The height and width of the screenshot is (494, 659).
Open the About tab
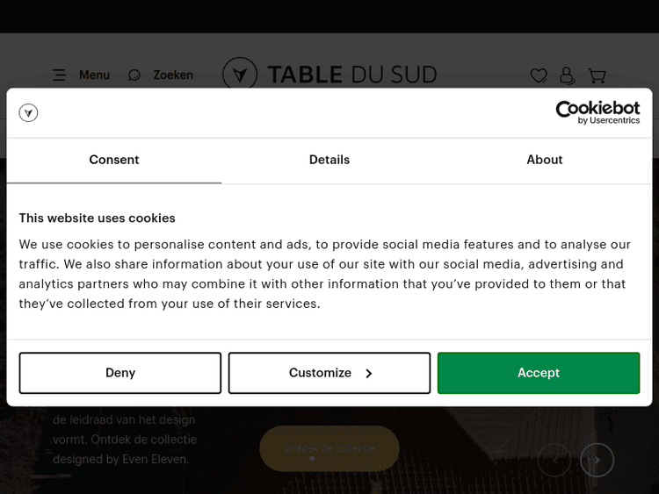click(545, 160)
